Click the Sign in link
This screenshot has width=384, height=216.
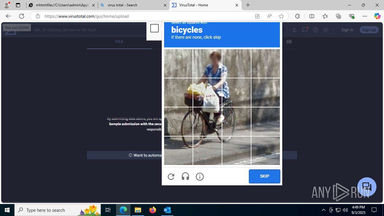347,30
